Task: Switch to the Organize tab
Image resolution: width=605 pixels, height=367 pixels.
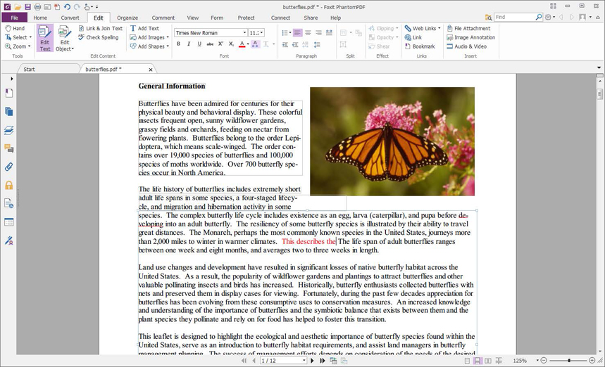Action: (127, 18)
